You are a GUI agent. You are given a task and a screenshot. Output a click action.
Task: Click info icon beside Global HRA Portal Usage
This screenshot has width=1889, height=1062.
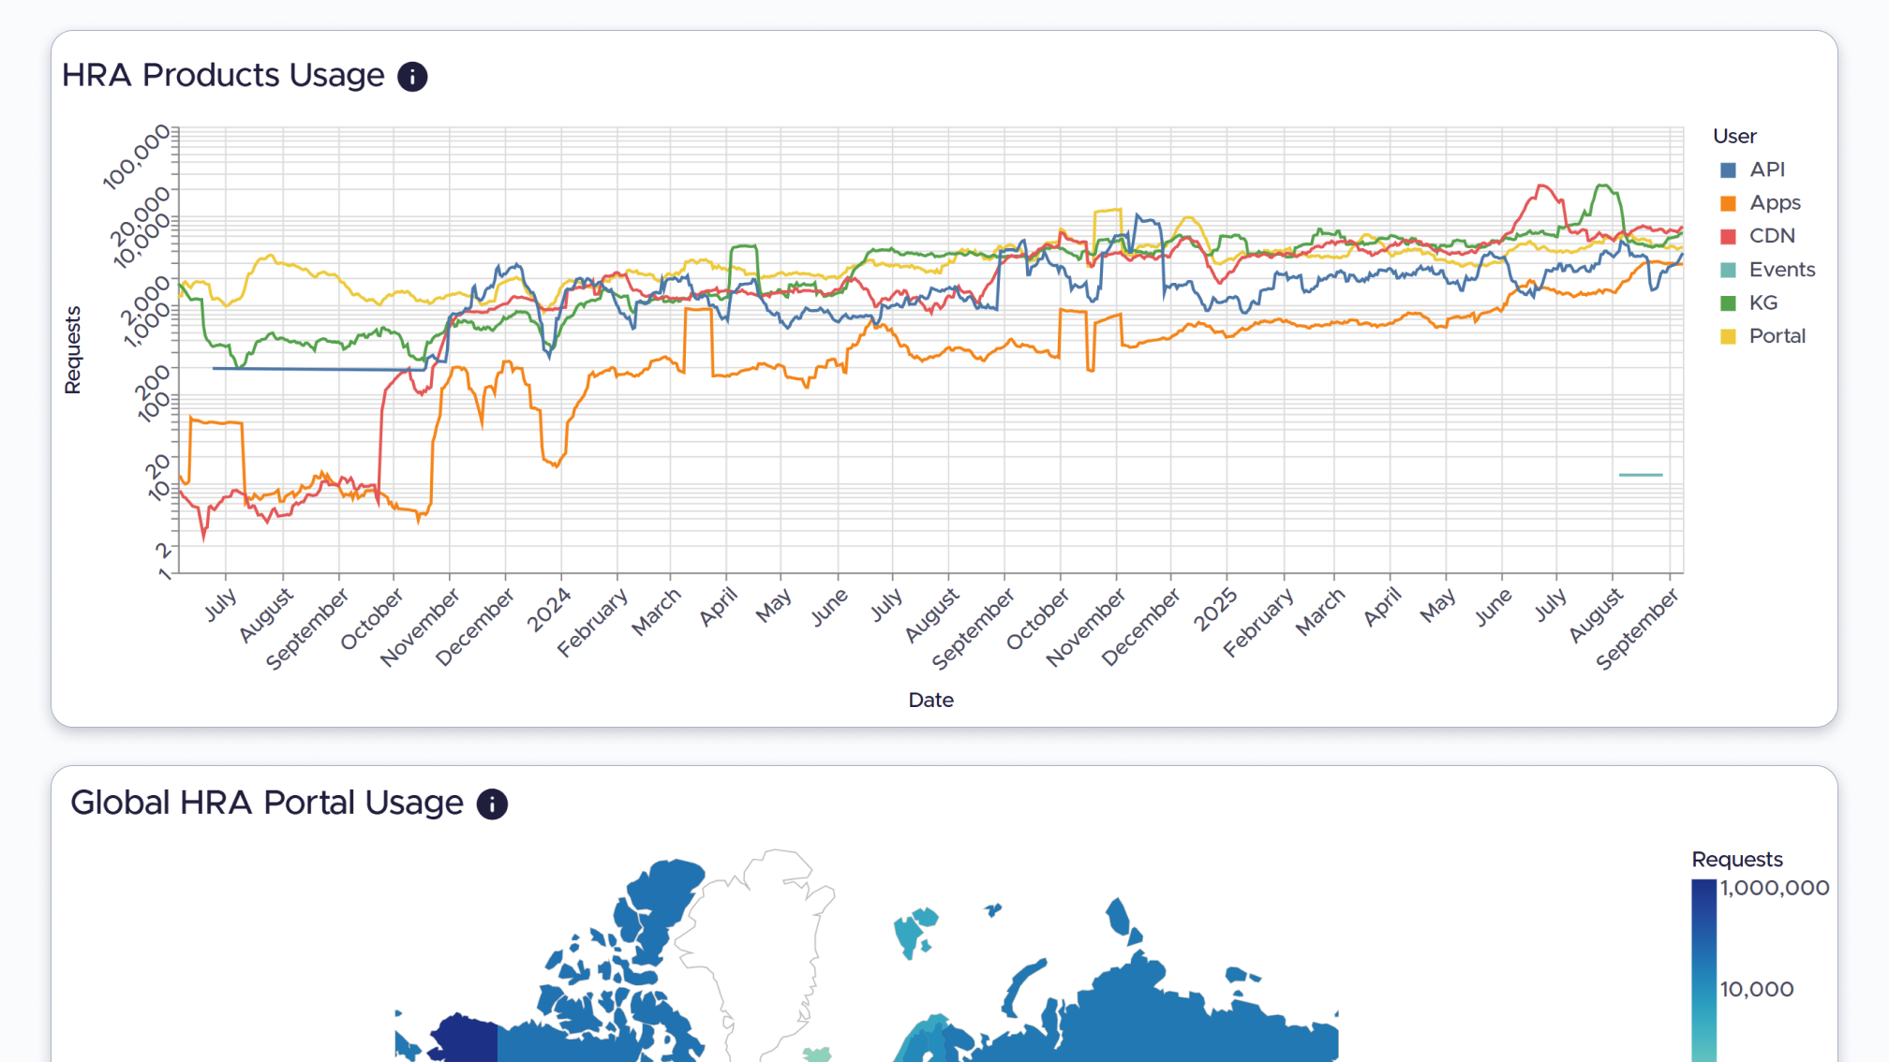point(492,804)
